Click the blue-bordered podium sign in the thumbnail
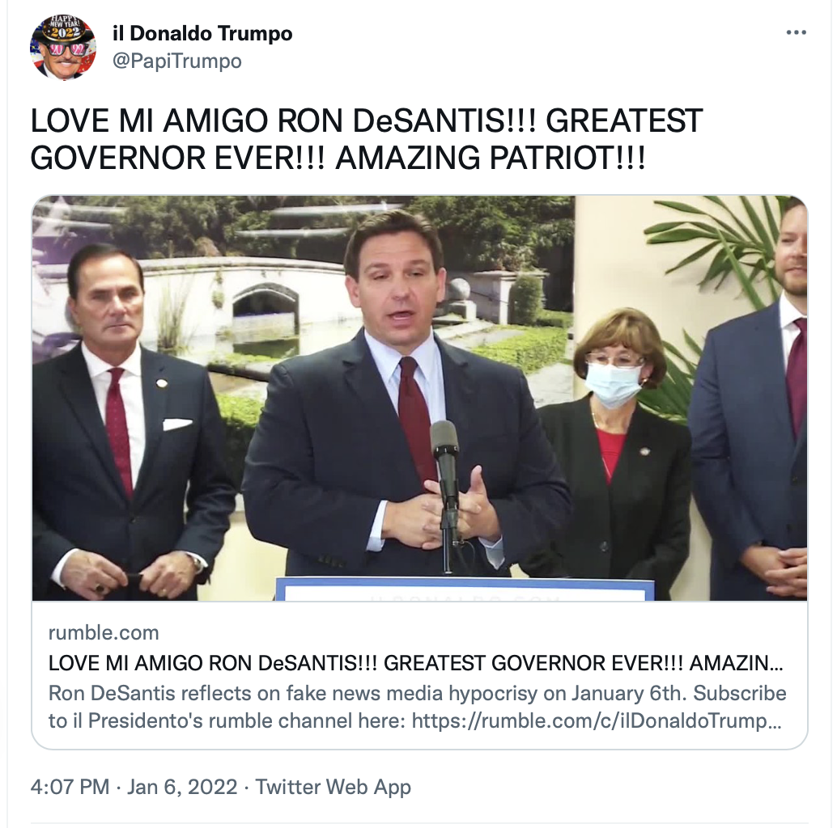Viewport: 837px width, 828px height. point(465,589)
